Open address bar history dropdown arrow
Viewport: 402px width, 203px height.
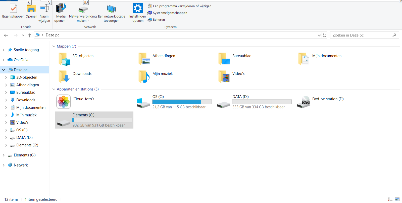tap(319, 35)
